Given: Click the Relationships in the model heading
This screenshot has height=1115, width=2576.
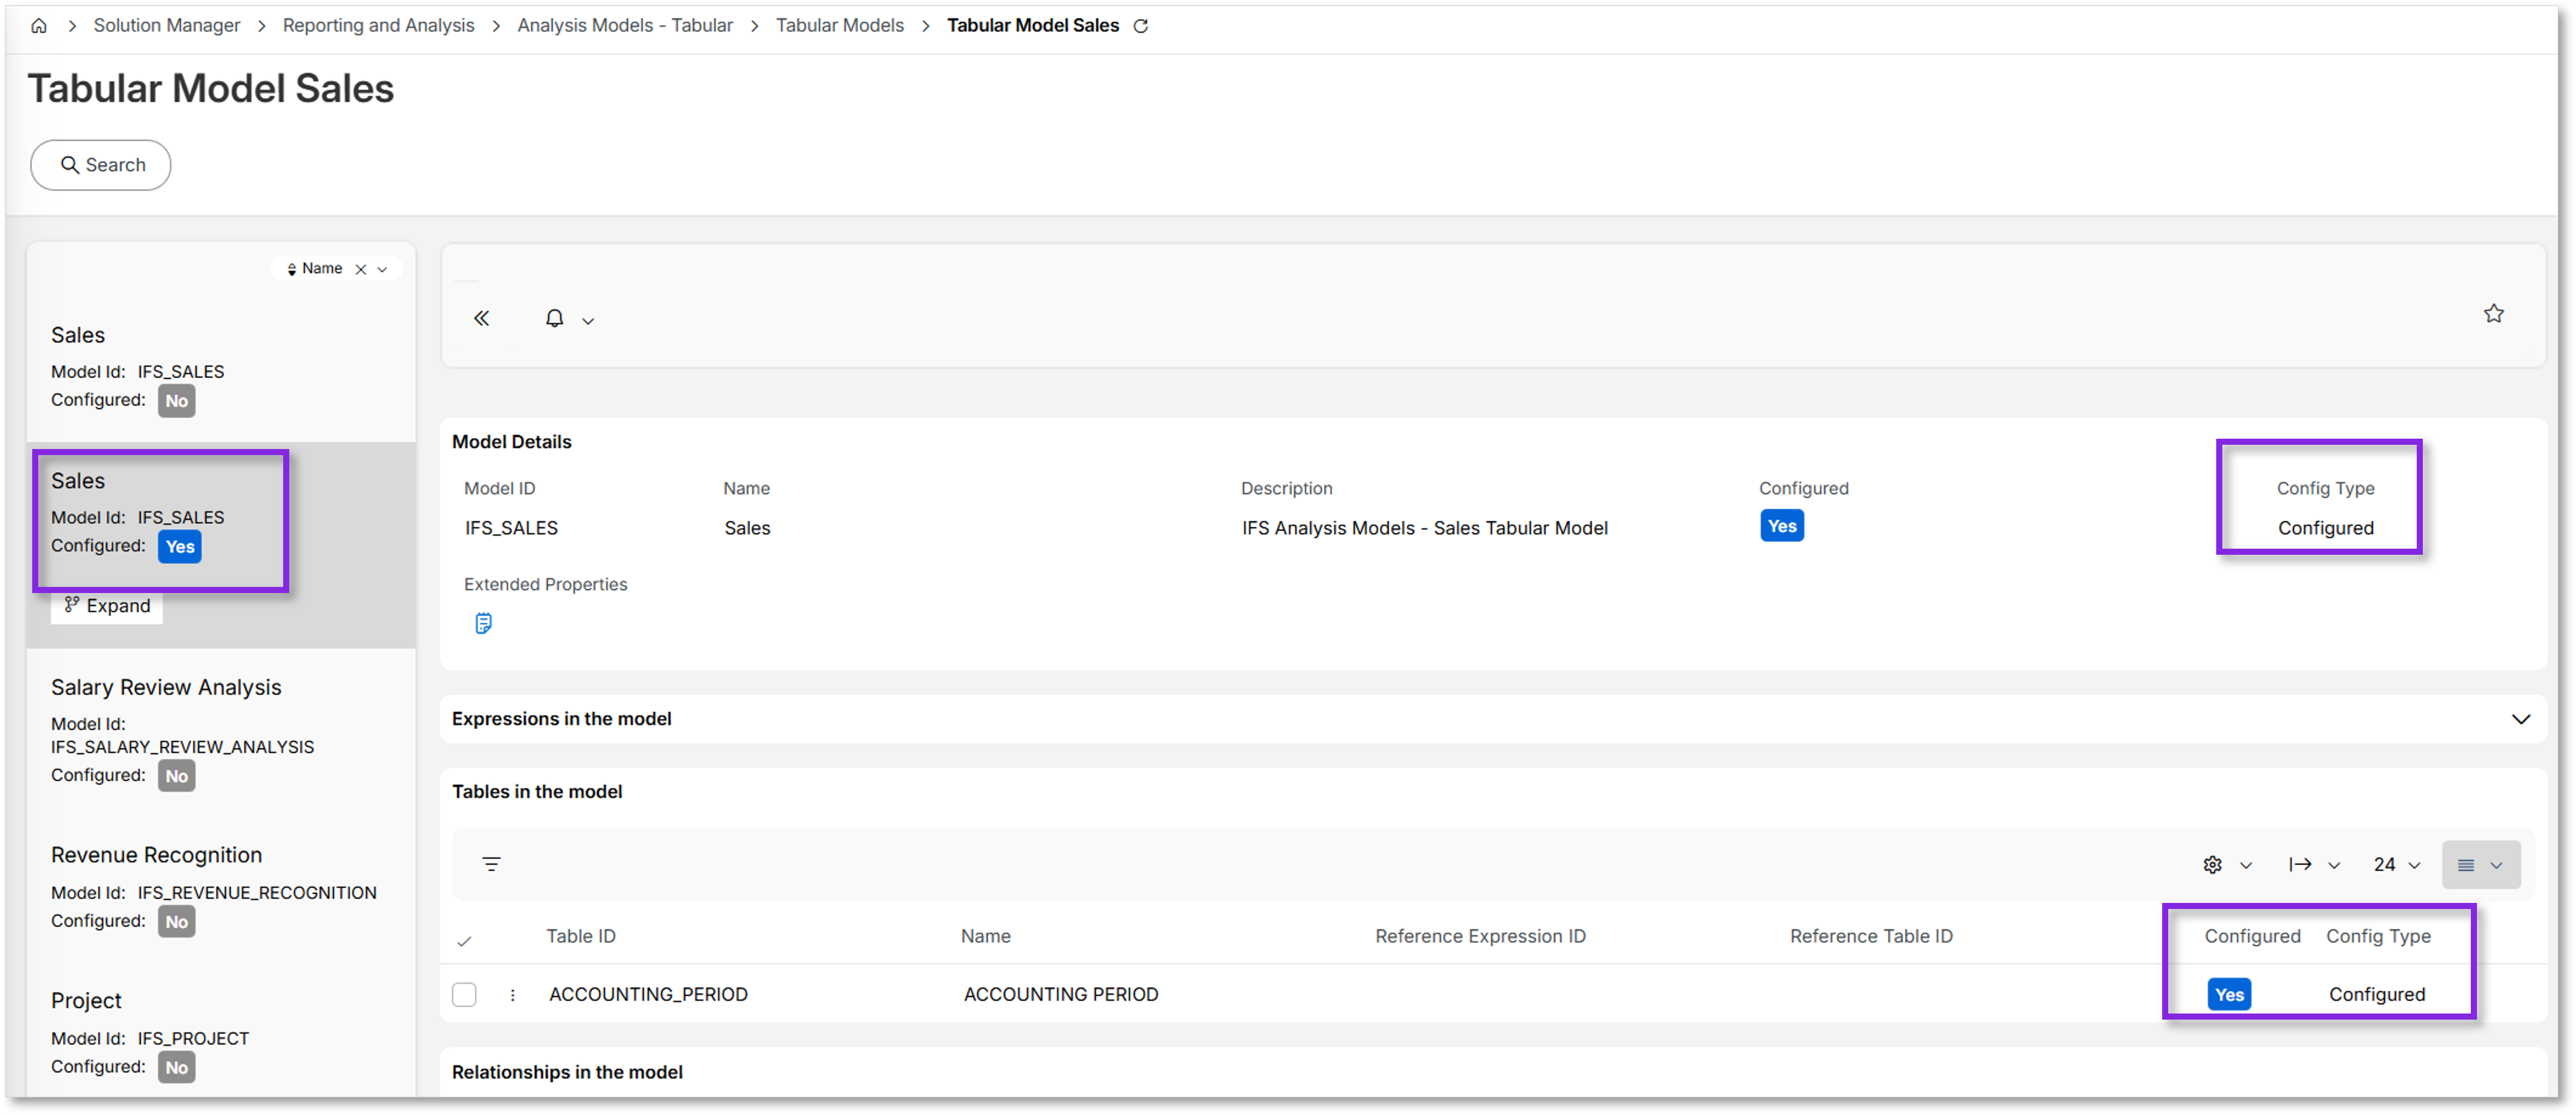Looking at the screenshot, I should pyautogui.click(x=567, y=1072).
